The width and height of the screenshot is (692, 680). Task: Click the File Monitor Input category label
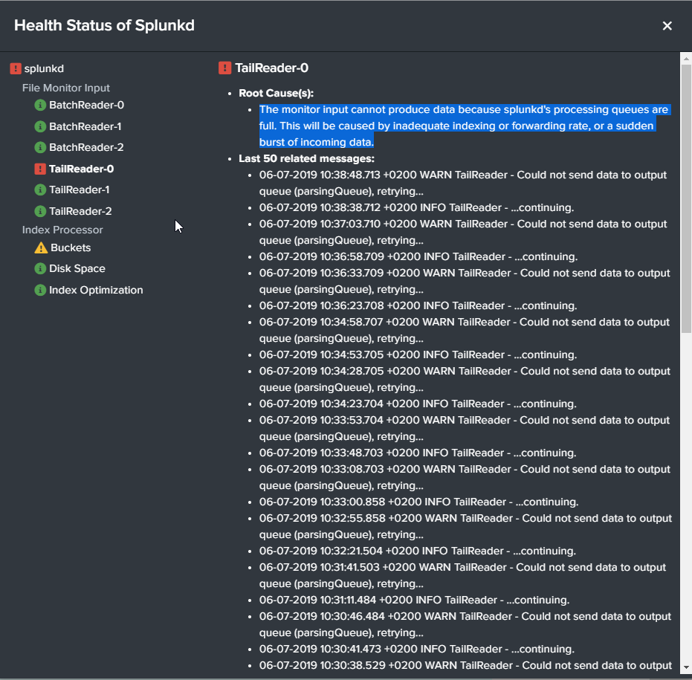tap(66, 88)
